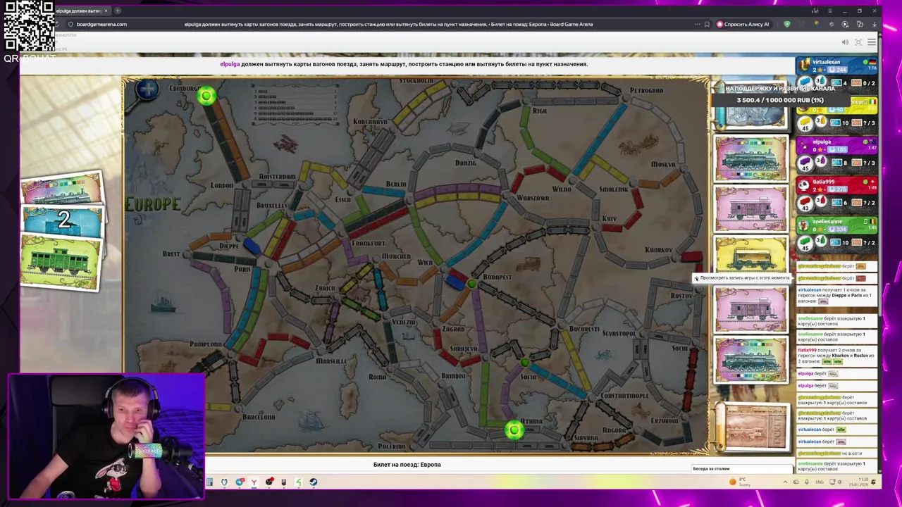The image size is (902, 507).
Task: Select the locomotive card in hand
Action: pos(62,189)
